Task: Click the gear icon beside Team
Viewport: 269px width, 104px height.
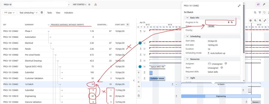Action: pos(222,68)
